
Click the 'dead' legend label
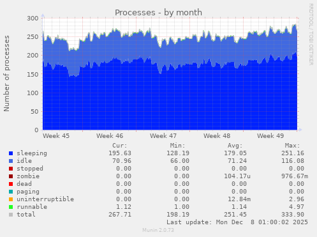click(24, 184)
